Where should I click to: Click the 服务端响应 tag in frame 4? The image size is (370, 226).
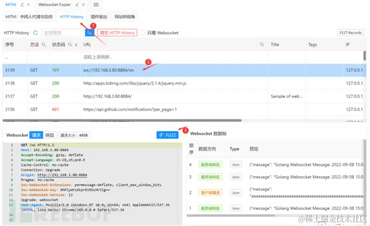point(210,165)
